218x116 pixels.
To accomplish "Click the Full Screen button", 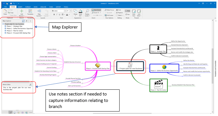I will tap(109, 15).
